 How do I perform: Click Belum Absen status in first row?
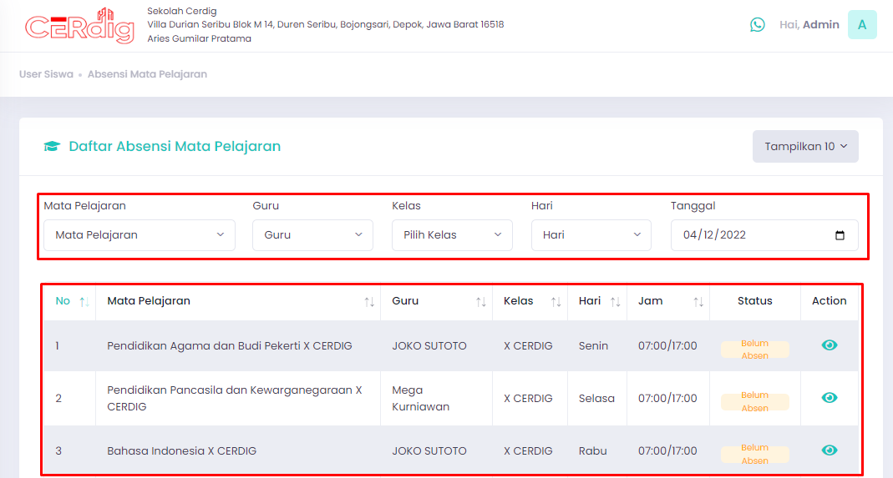point(754,350)
